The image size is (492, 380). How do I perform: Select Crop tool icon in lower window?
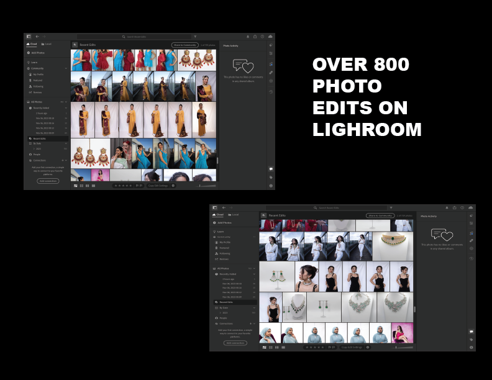(x=471, y=233)
